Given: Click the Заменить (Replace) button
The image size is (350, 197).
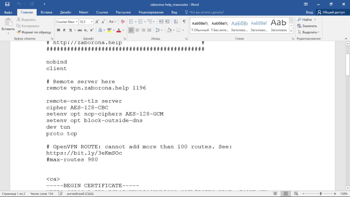Looking at the screenshot, I should point(307,26).
